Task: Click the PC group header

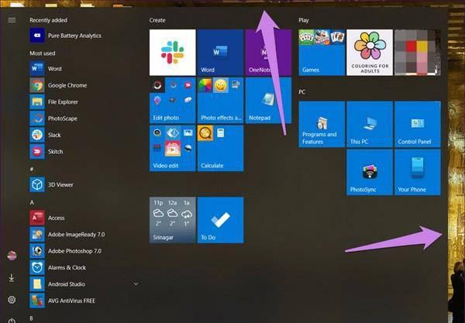Action: [x=302, y=92]
